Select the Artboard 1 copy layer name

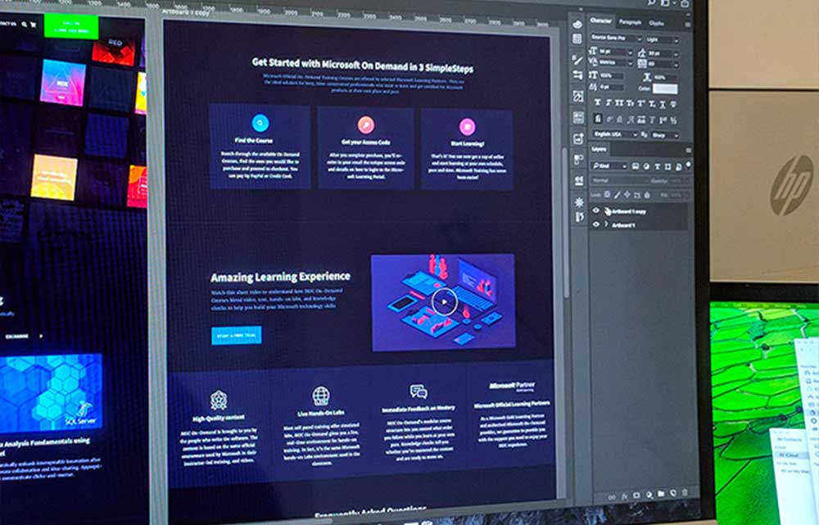[x=629, y=211]
